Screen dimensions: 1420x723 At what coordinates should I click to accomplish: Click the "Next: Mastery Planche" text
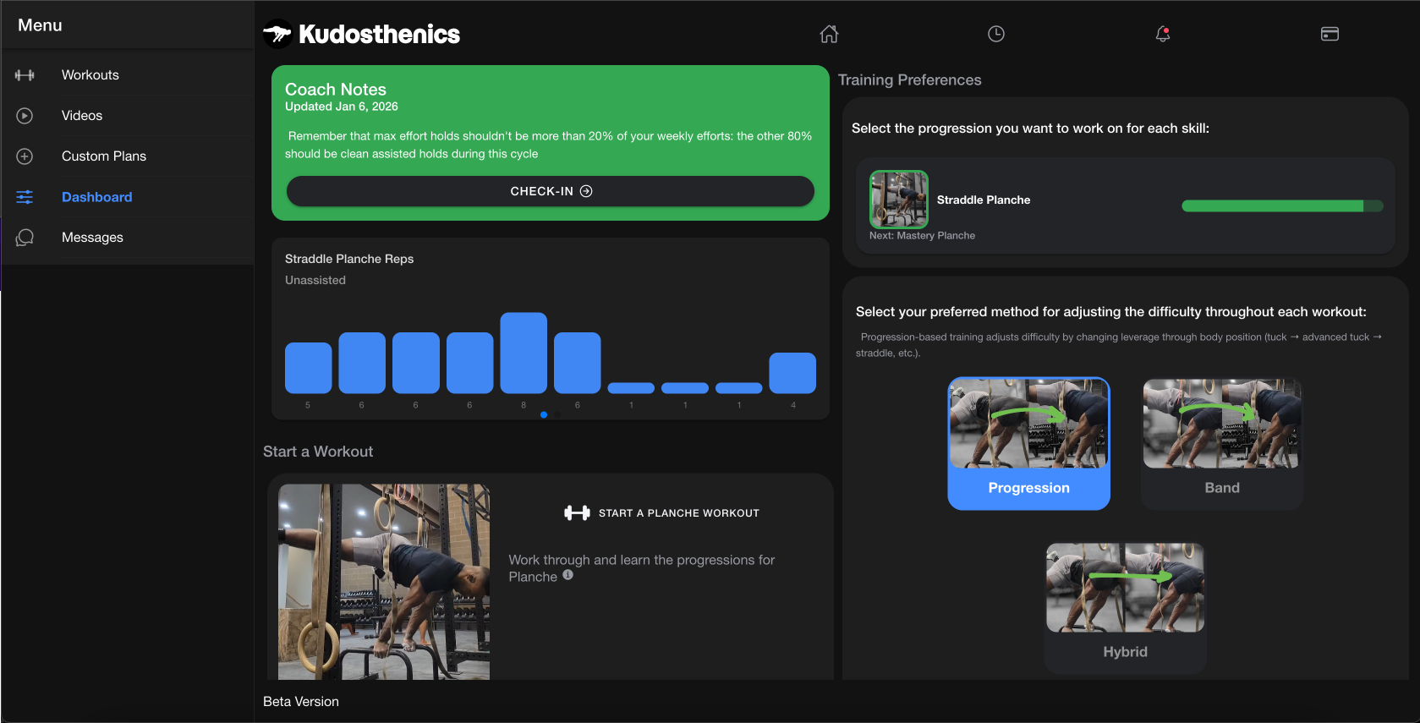click(922, 236)
